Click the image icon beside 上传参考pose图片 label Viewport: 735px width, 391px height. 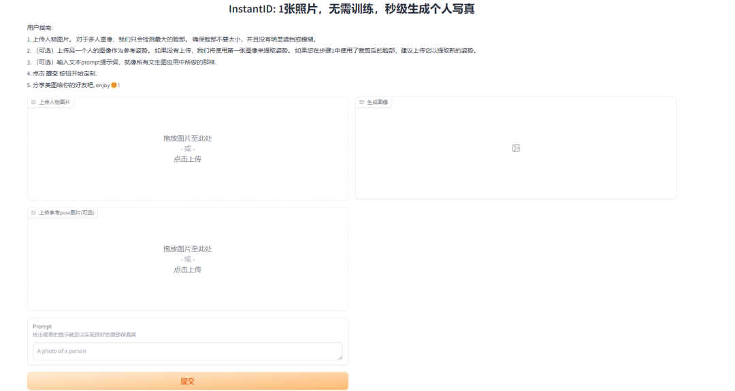click(33, 213)
